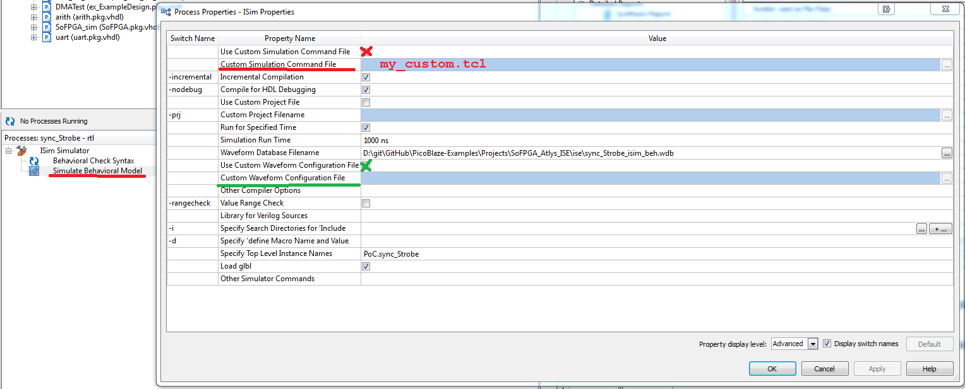
Task: Click the Default button
Action: click(930, 344)
